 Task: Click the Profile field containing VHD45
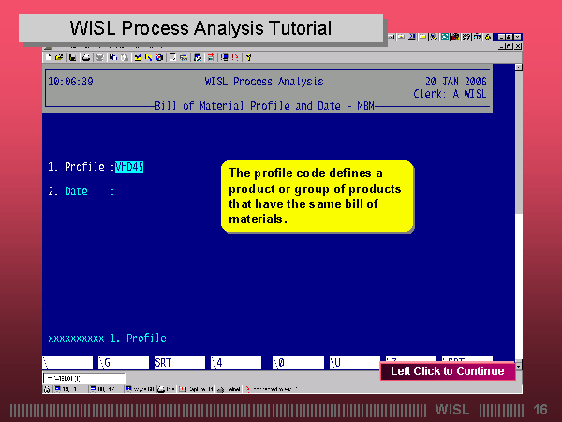[x=129, y=167]
